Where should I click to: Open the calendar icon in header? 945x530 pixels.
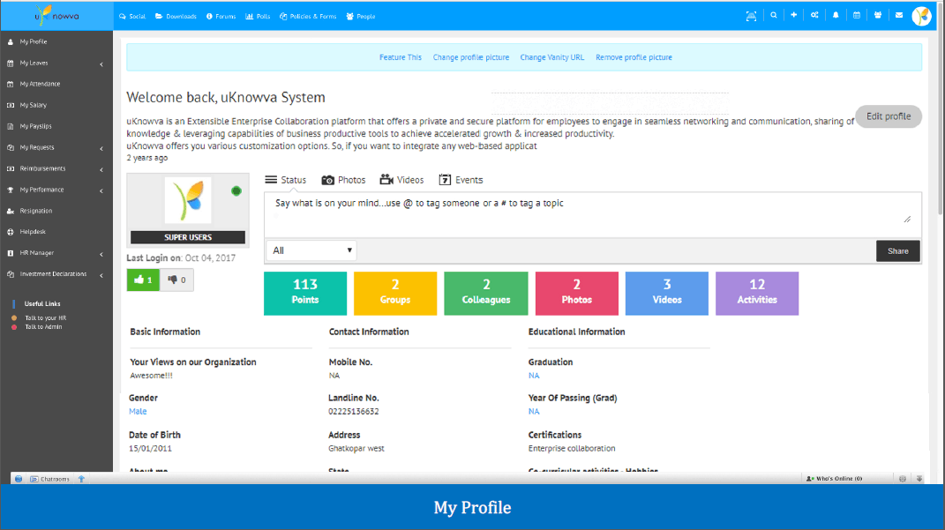pos(857,16)
